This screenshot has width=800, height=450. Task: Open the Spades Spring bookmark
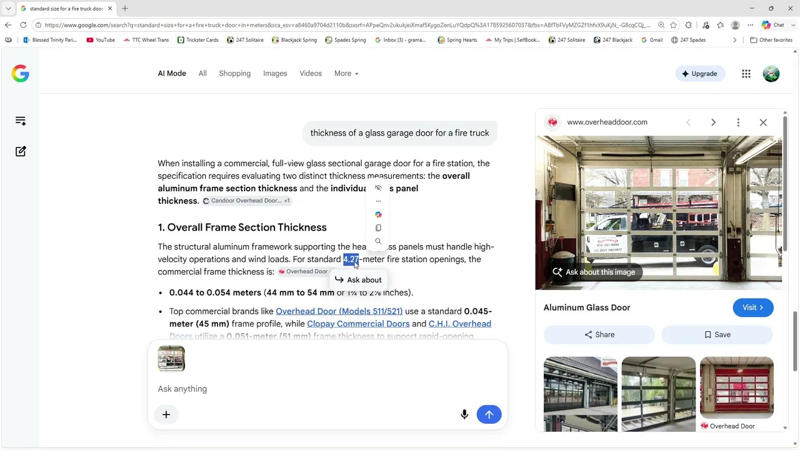click(x=346, y=40)
